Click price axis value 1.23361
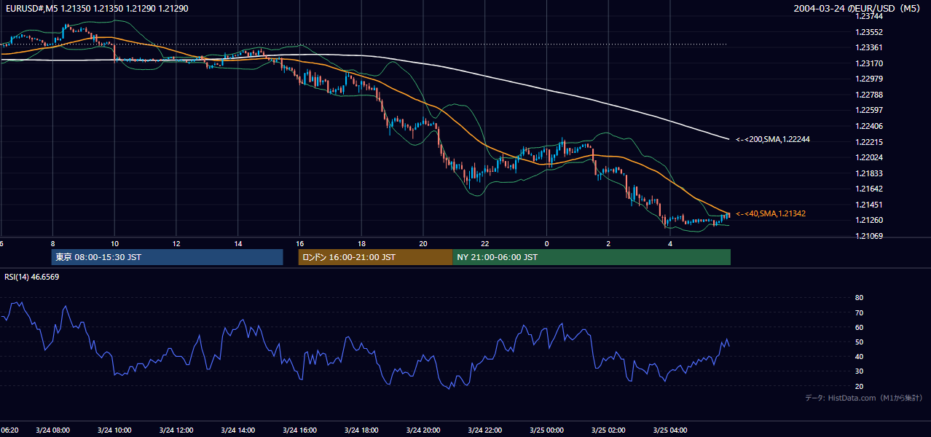931x437 pixels. [x=868, y=47]
